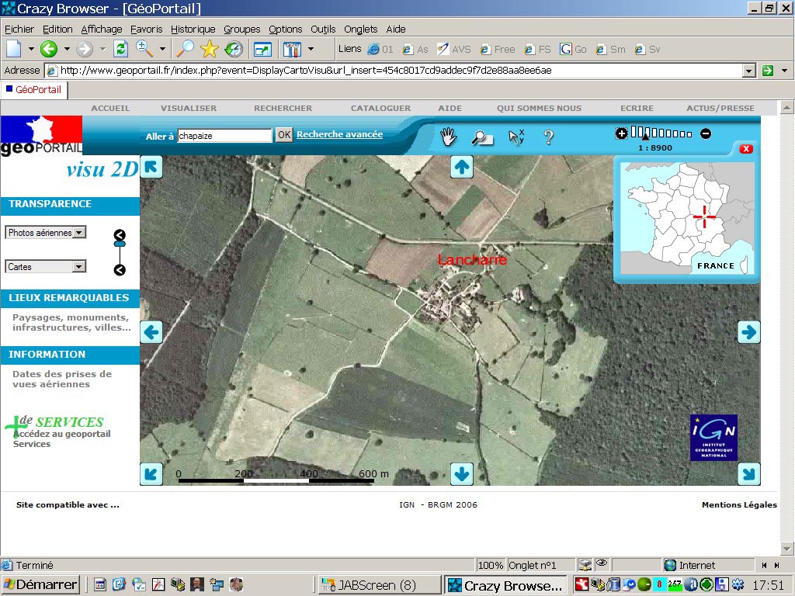Open the browser zoom dropdown arrow

click(x=162, y=49)
